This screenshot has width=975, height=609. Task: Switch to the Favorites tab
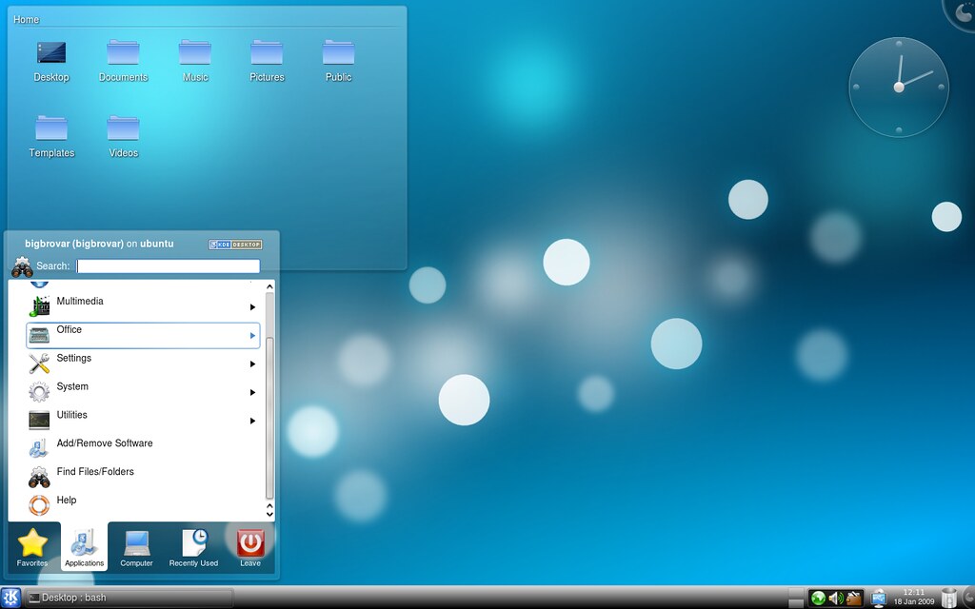(x=32, y=547)
